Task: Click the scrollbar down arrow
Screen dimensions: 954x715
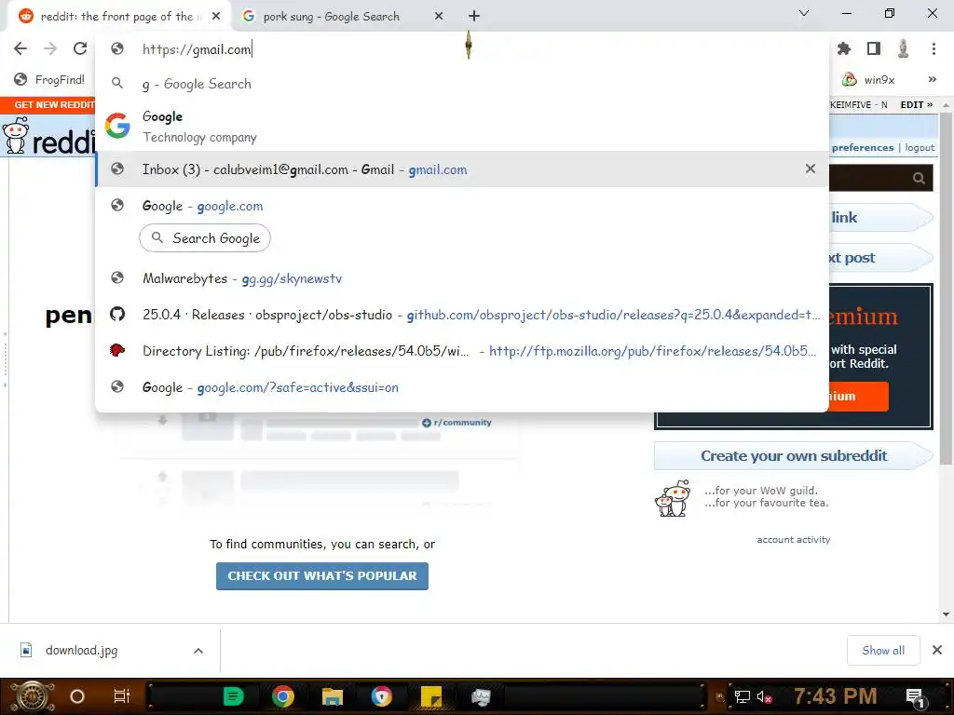Action: click(x=946, y=614)
